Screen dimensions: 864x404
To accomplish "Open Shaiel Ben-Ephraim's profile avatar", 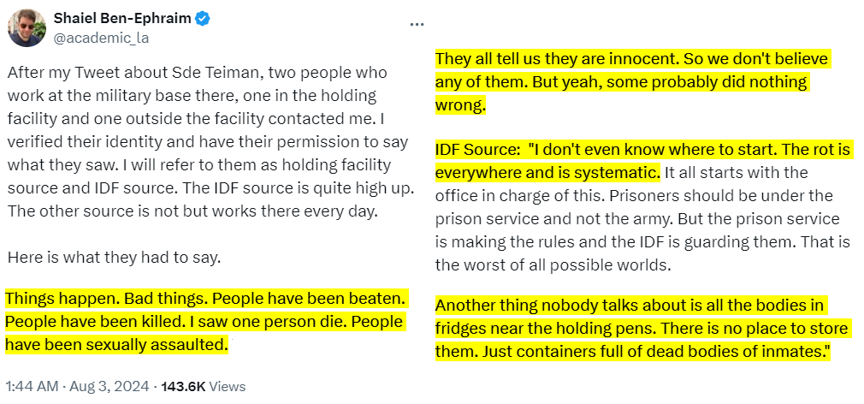I will coord(27,27).
